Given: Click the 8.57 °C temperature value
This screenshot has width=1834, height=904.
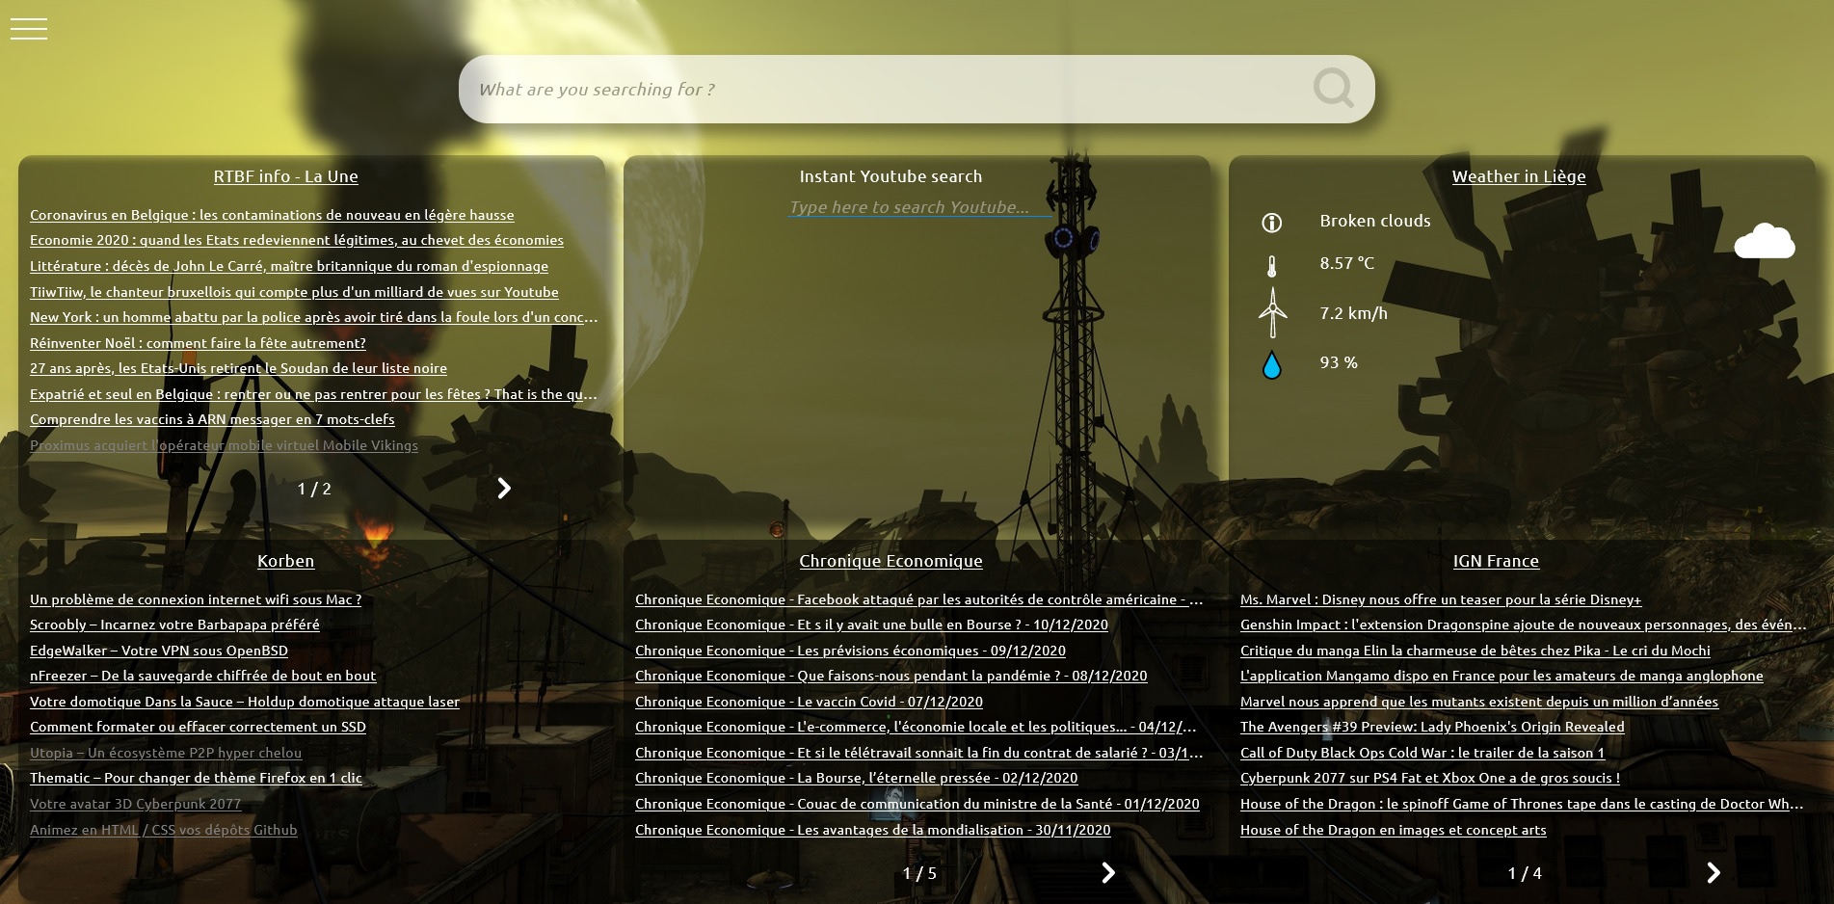Looking at the screenshot, I should click(1347, 263).
